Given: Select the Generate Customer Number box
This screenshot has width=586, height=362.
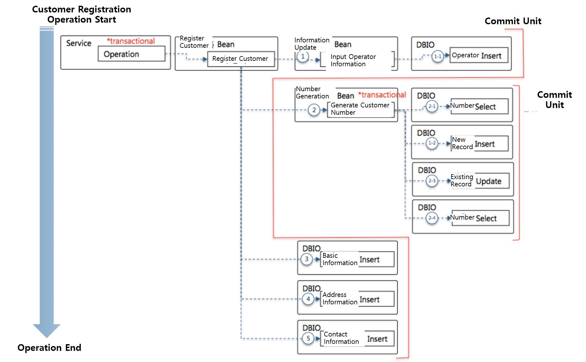Looking at the screenshot, I should tap(361, 109).
